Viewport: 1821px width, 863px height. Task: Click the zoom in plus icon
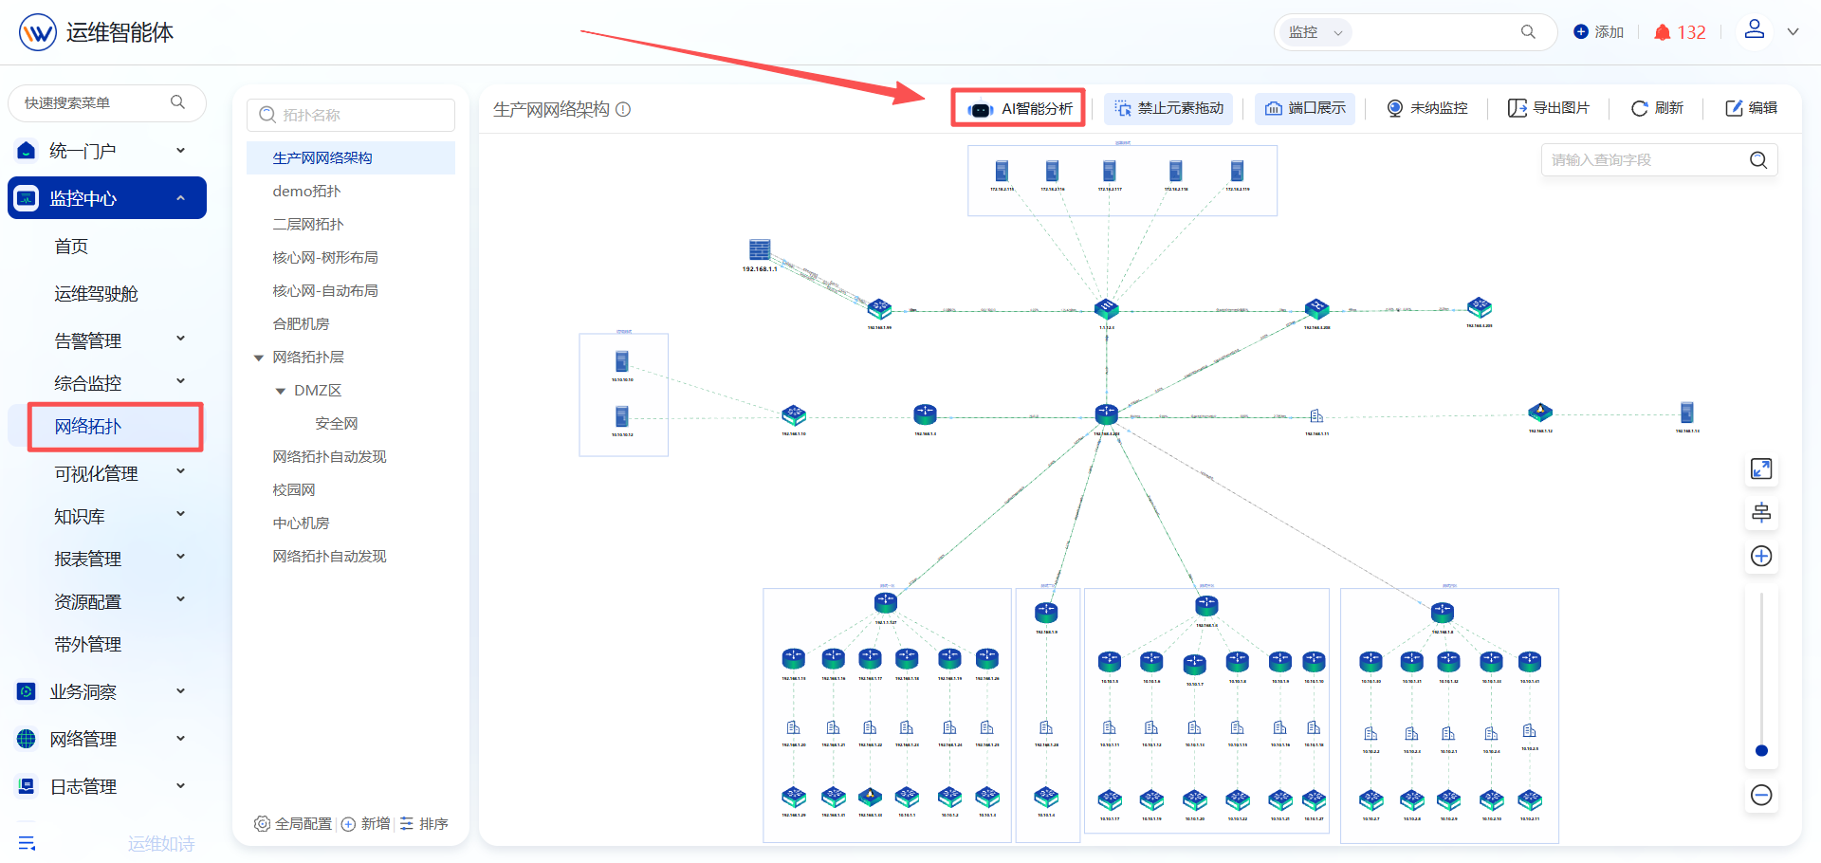[x=1761, y=556]
